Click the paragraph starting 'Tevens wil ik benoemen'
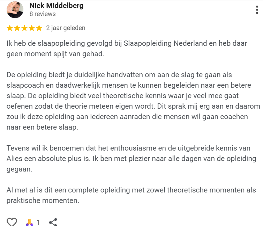The image size is (263, 226). (x=131, y=159)
